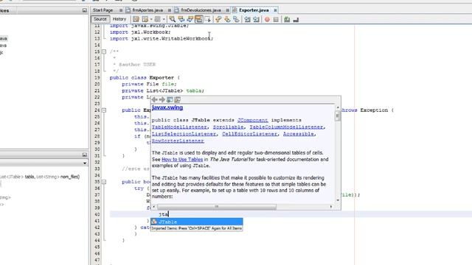Image resolution: width=472 pixels, height=265 pixels.
Task: Collapse method fold at line 35
Action: coord(104,182)
